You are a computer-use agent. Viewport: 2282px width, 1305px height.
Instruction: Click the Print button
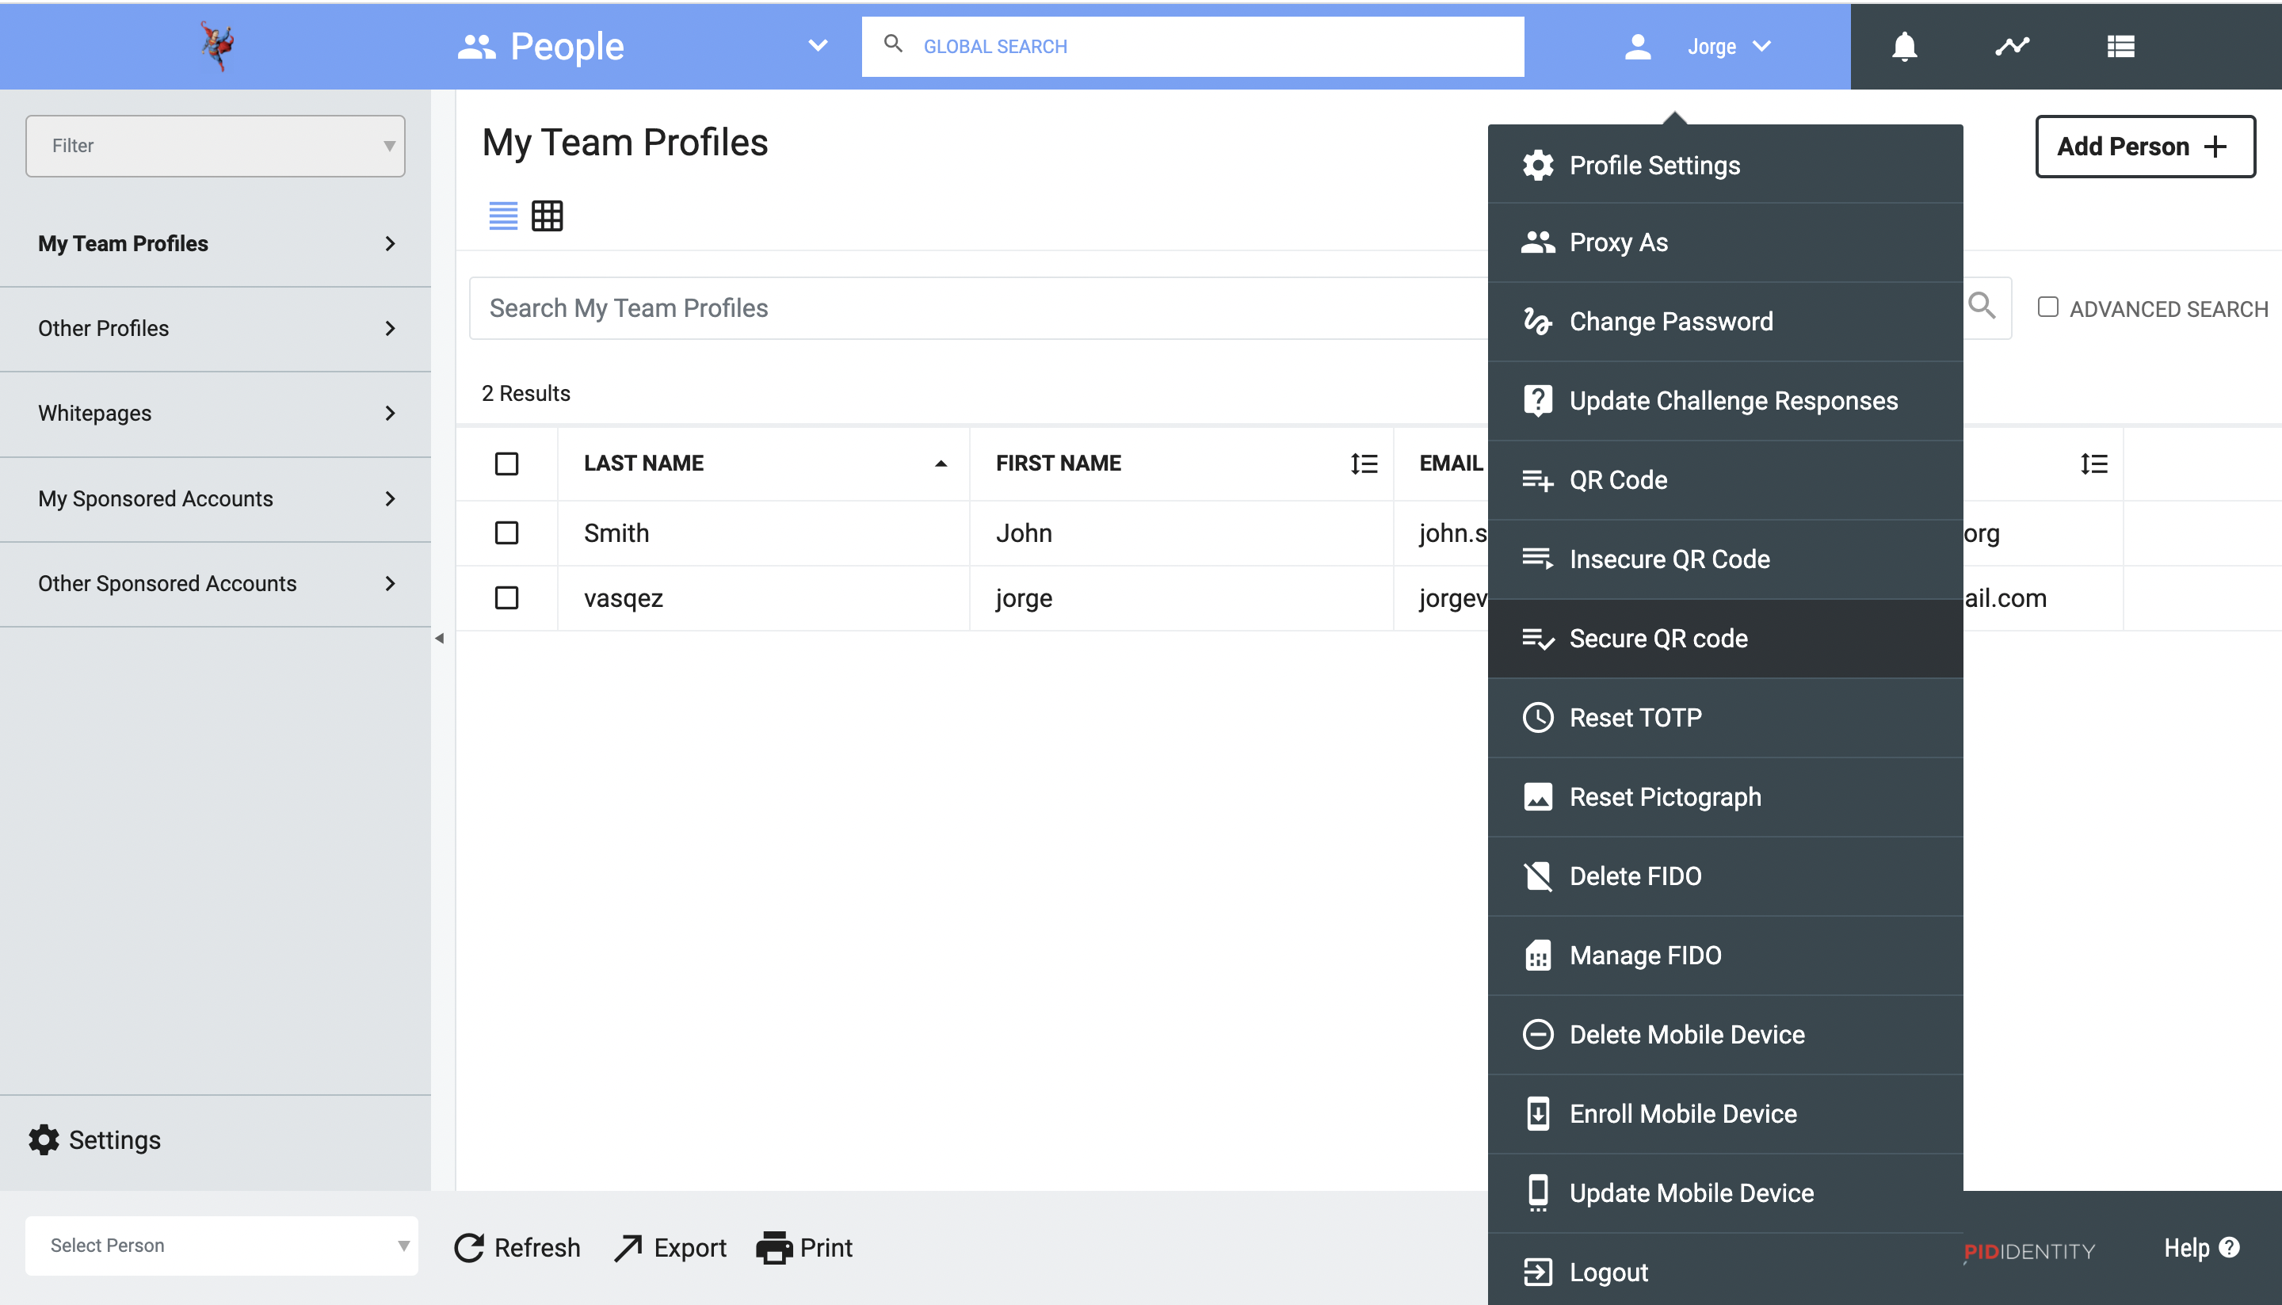tap(804, 1248)
